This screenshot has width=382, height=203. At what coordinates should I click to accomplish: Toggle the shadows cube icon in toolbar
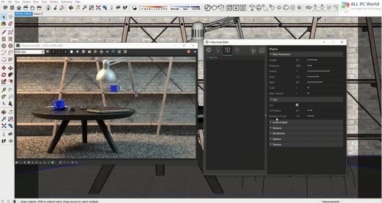coord(134,8)
